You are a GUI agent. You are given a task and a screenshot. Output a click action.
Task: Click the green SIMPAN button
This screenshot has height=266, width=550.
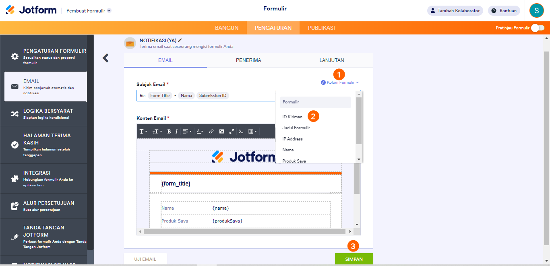354,259
